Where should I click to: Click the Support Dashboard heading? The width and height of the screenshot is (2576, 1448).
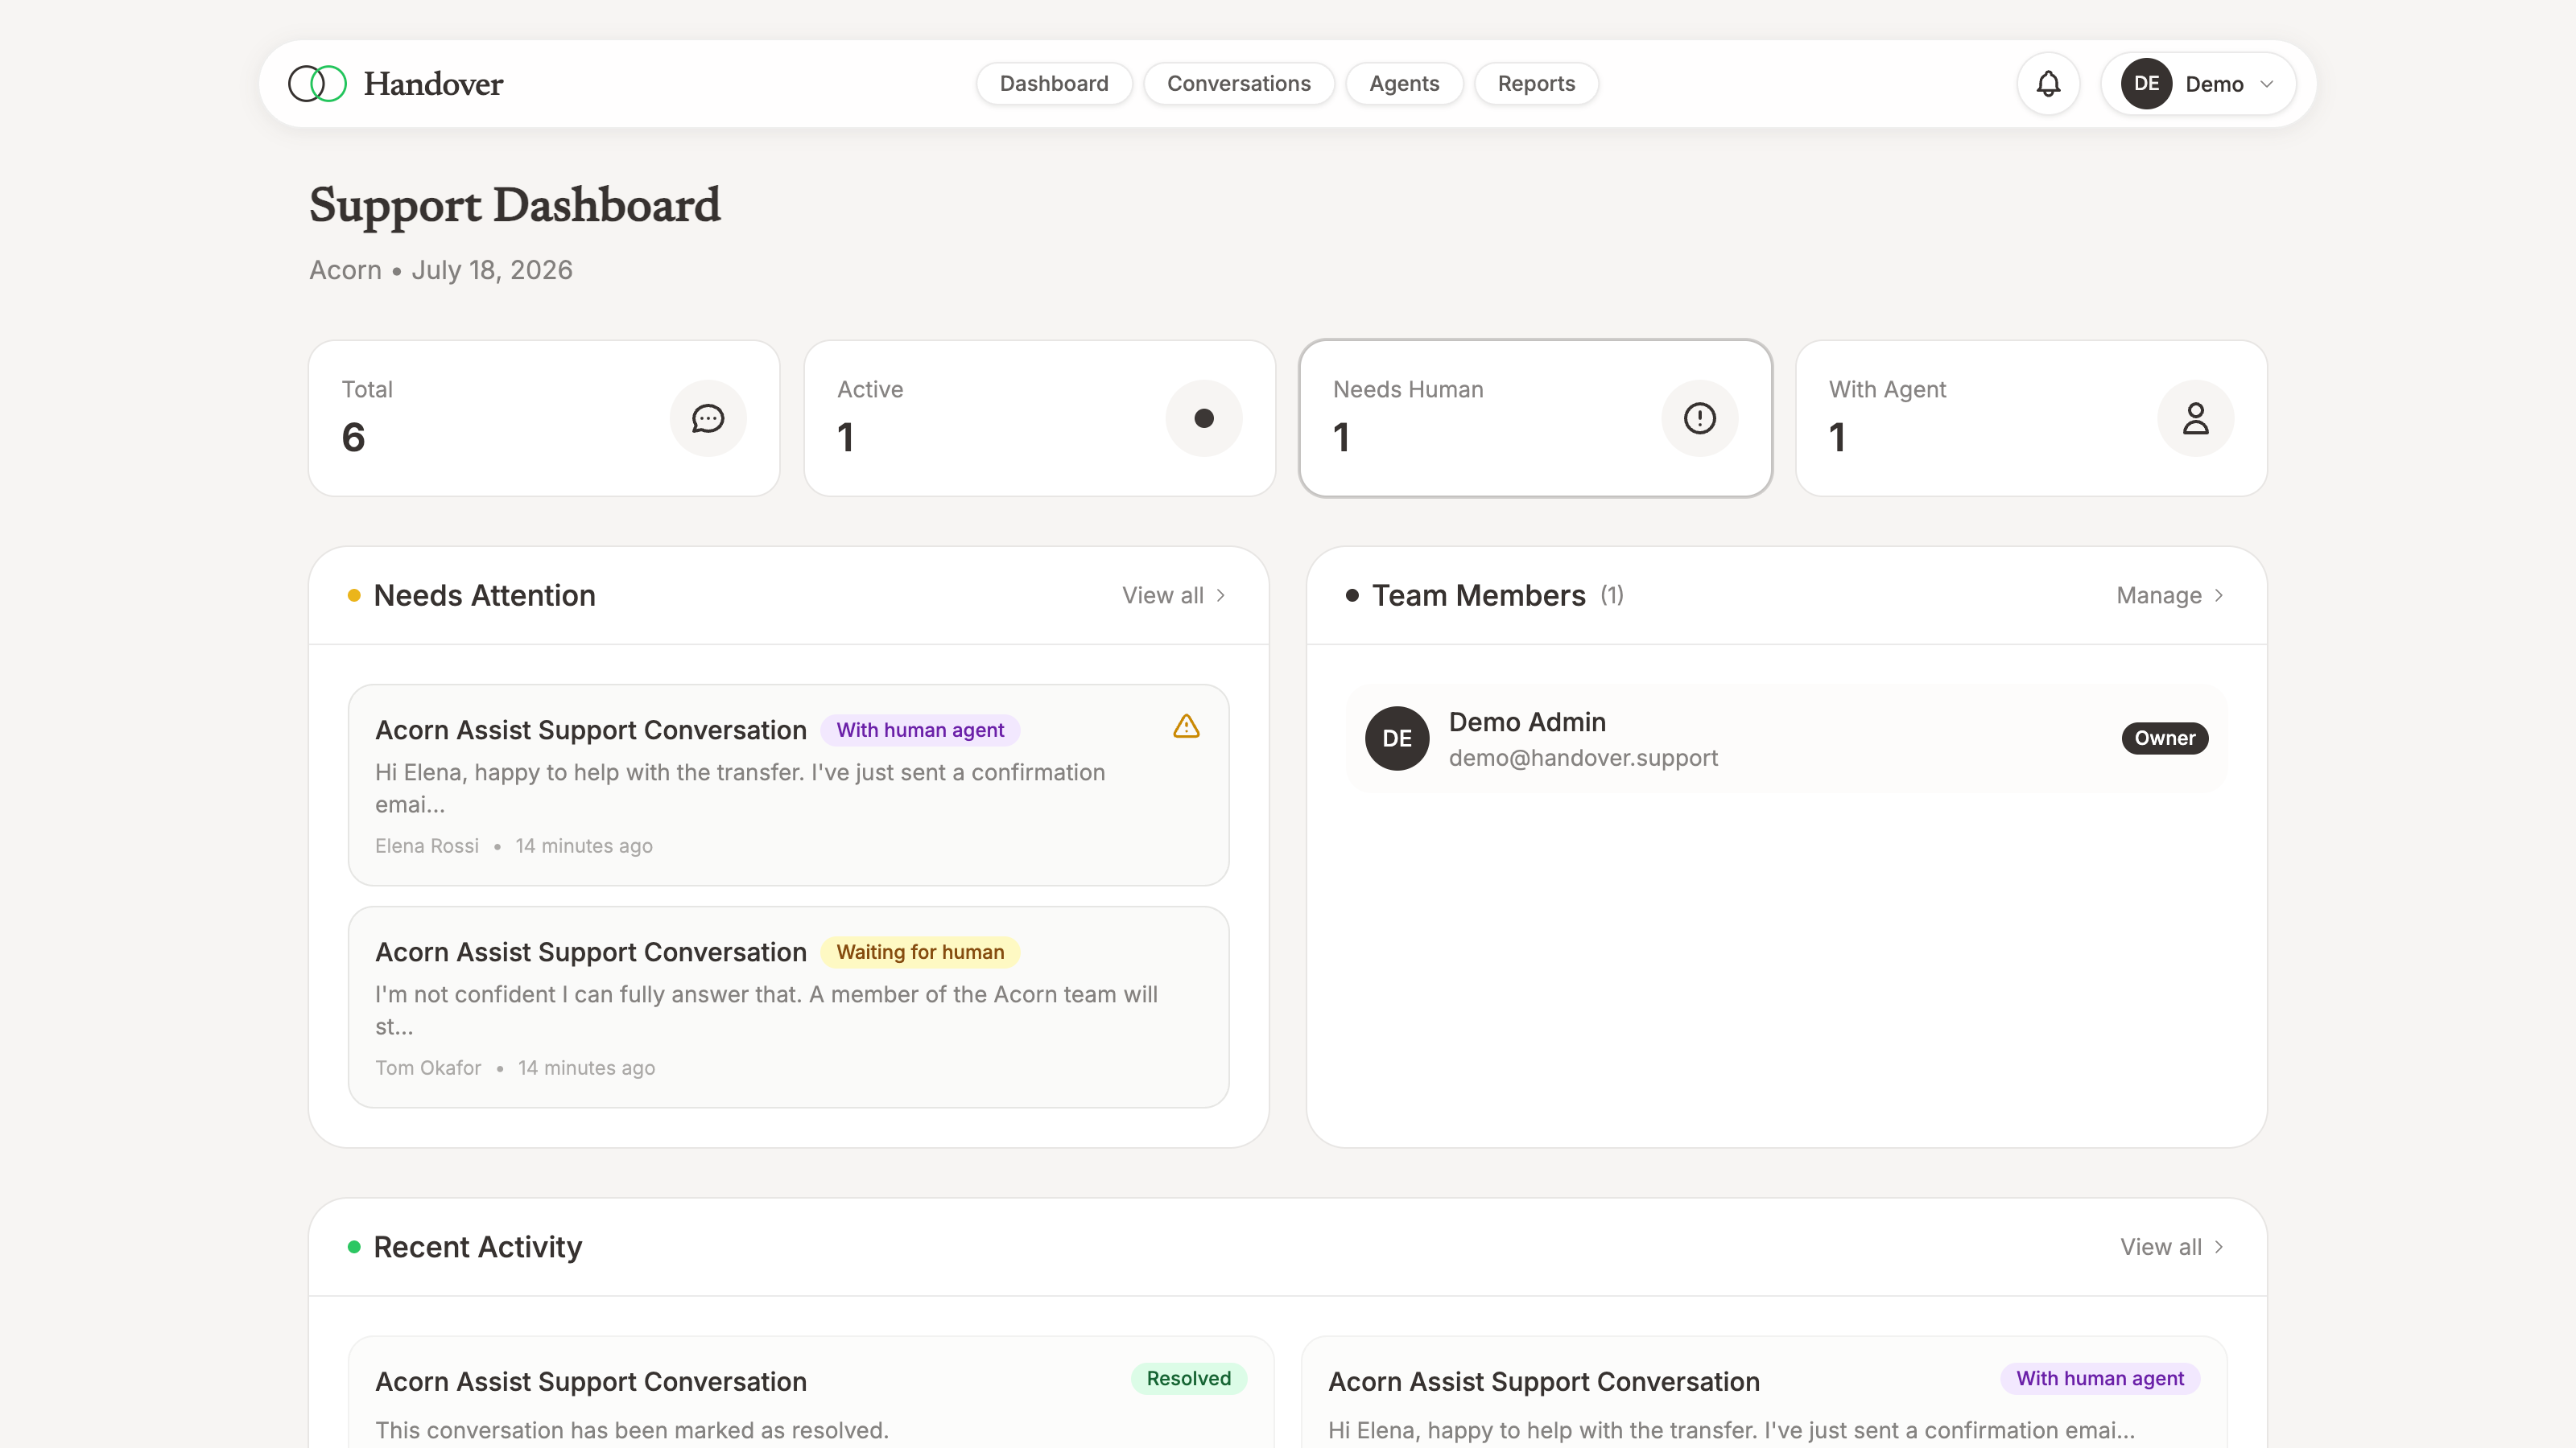coord(515,206)
